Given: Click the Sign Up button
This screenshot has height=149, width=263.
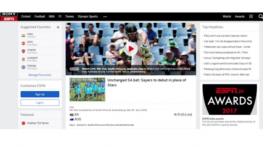Looking at the screenshot, I should coord(40,94).
